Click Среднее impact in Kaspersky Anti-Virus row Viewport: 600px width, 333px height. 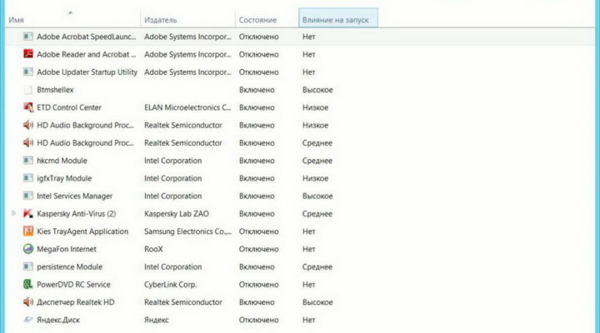click(x=317, y=214)
